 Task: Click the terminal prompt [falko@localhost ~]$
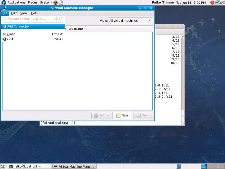pos(58,123)
